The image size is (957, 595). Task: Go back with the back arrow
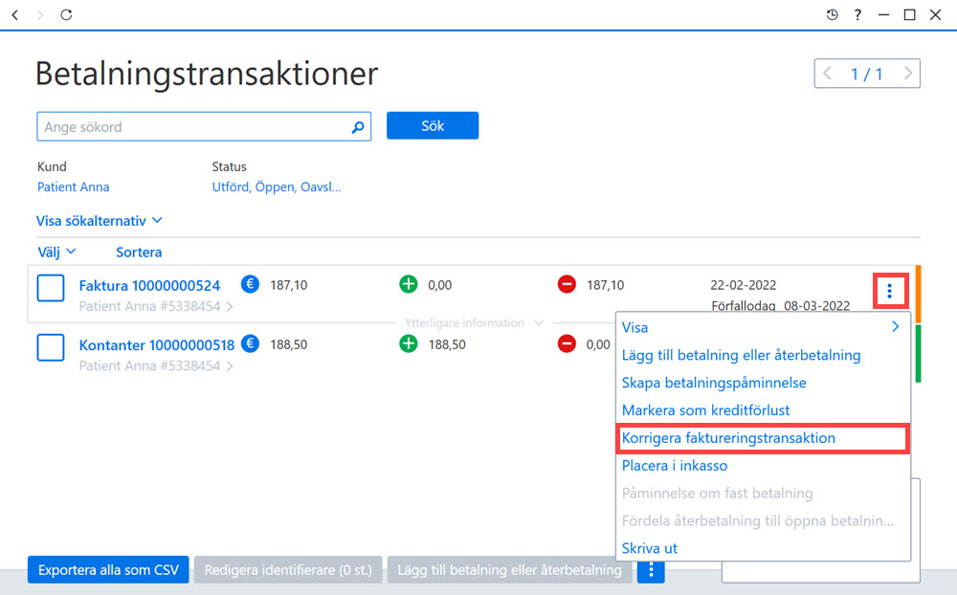pos(15,14)
